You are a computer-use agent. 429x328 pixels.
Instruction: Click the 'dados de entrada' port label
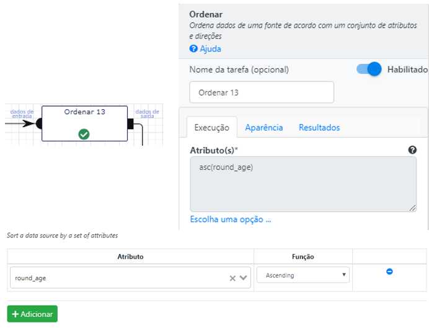tap(22, 113)
